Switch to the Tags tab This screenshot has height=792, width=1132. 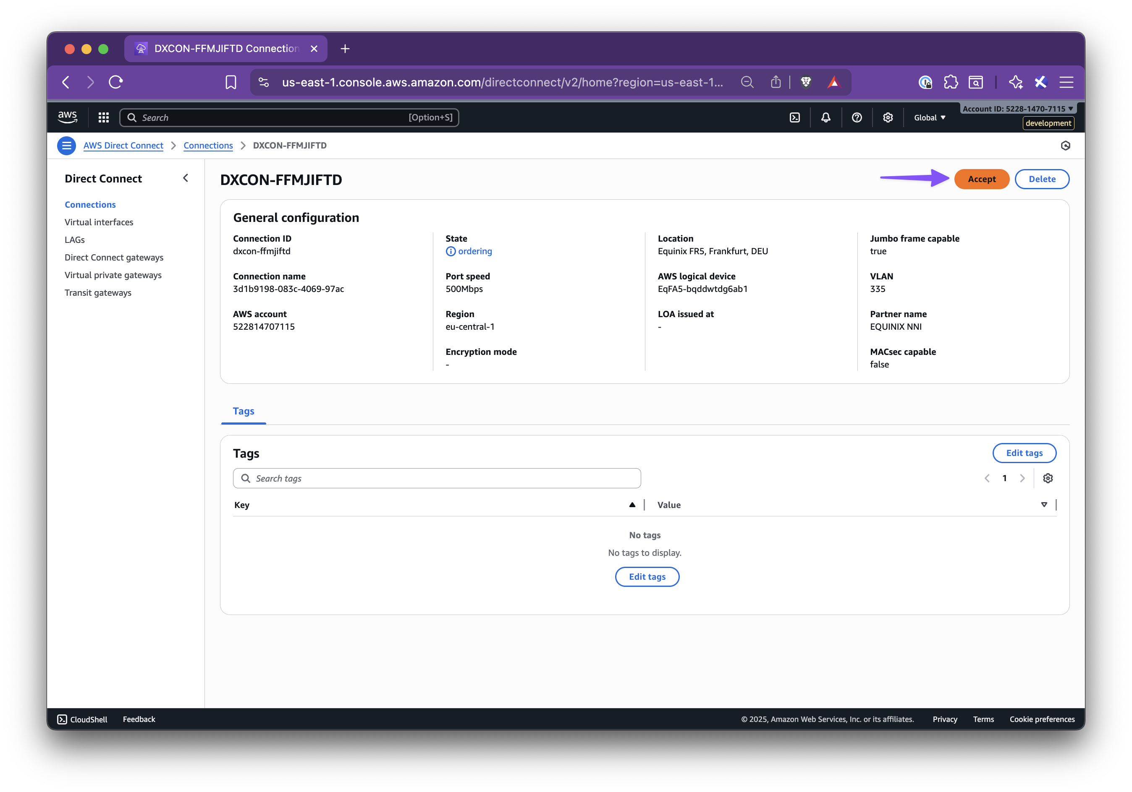coord(243,411)
